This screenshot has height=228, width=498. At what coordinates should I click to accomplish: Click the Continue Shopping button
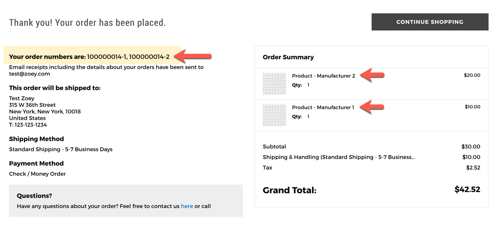pyautogui.click(x=430, y=22)
